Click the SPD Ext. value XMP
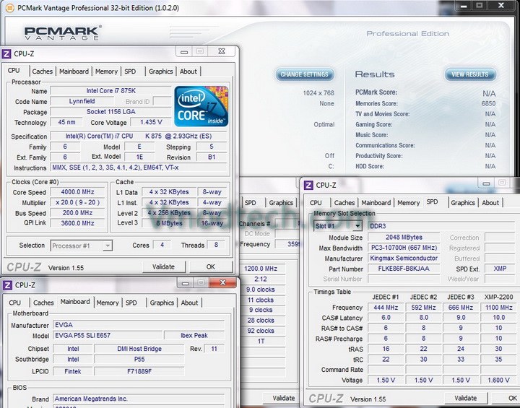The height and width of the screenshot is (408, 520). 500,269
